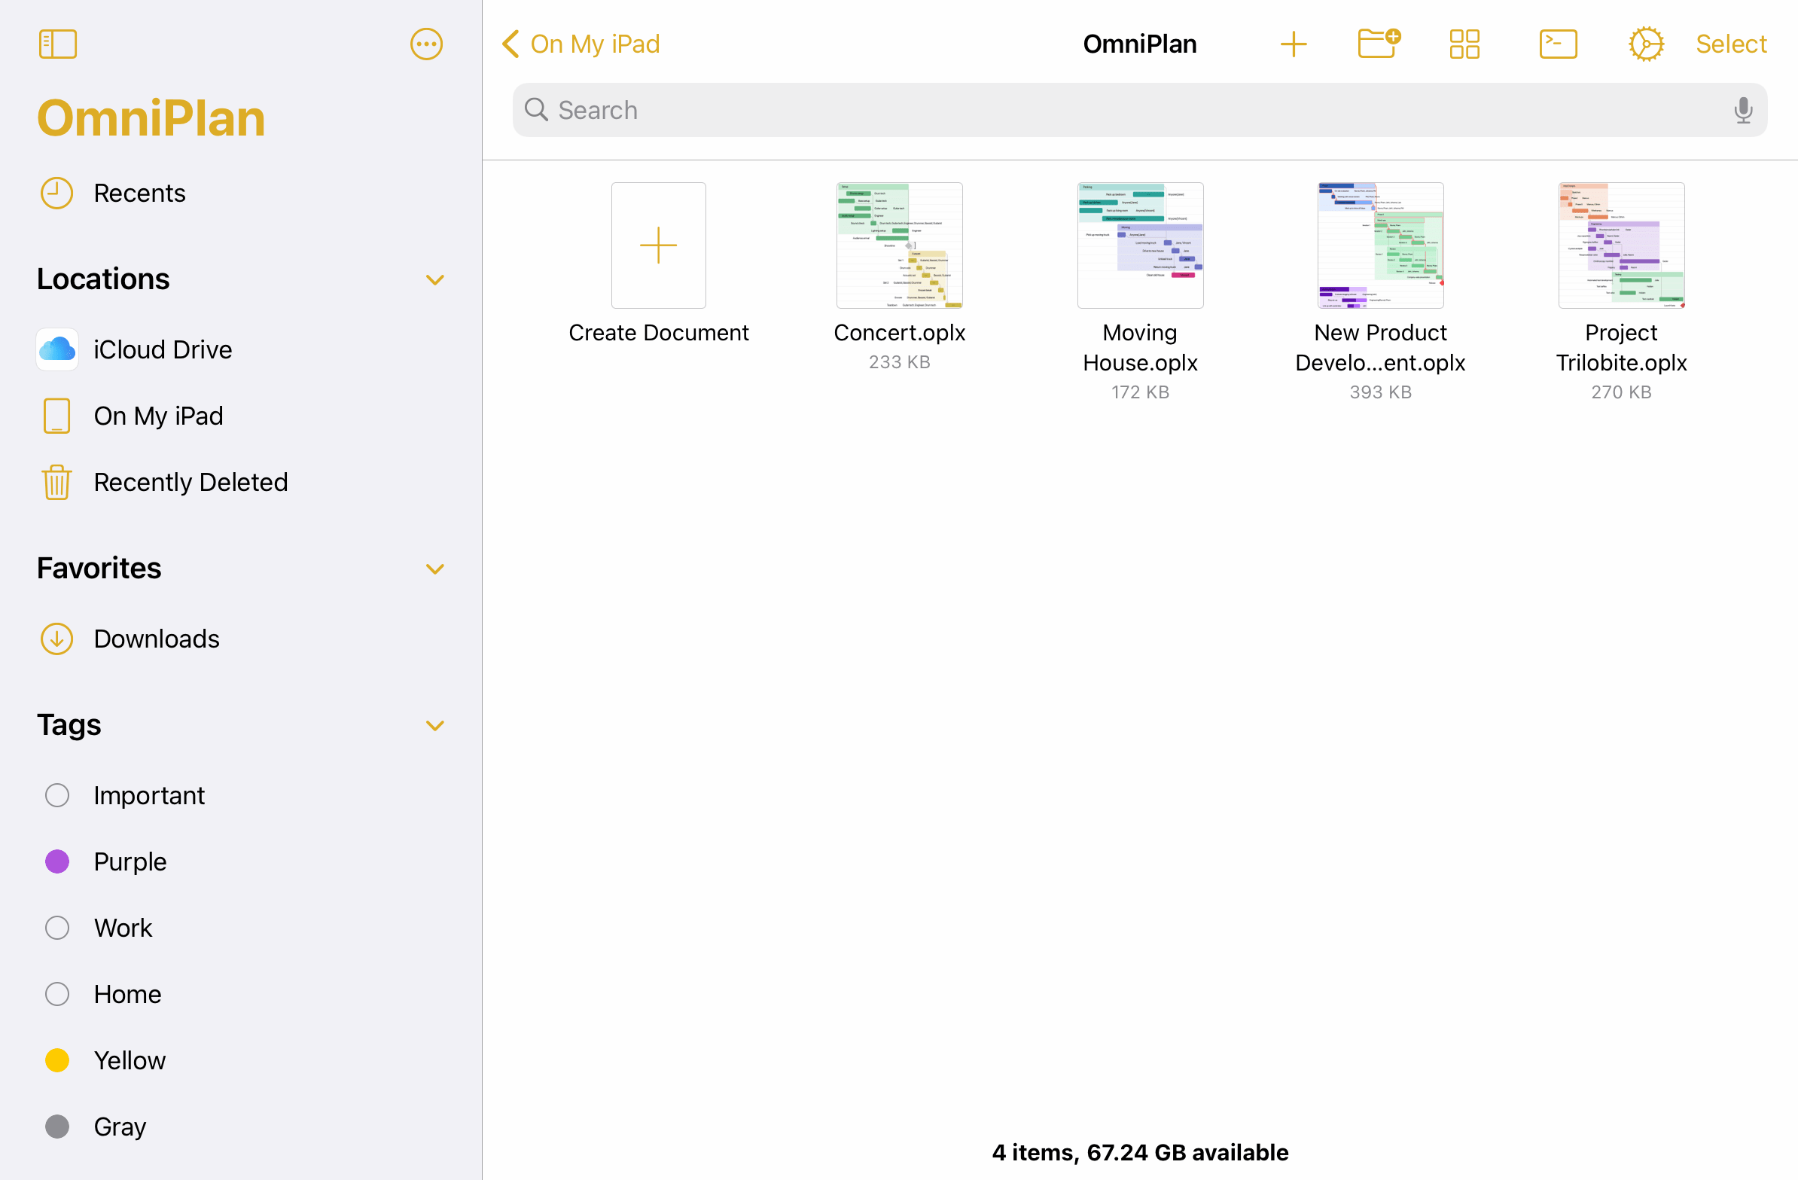Screen dimensions: 1798x1180
Task: Create a new folder from toolbar
Action: [x=1379, y=44]
